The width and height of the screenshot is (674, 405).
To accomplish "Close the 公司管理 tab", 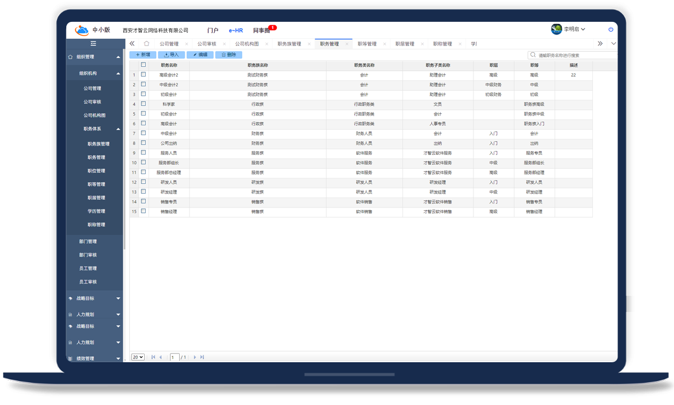I will [x=186, y=44].
